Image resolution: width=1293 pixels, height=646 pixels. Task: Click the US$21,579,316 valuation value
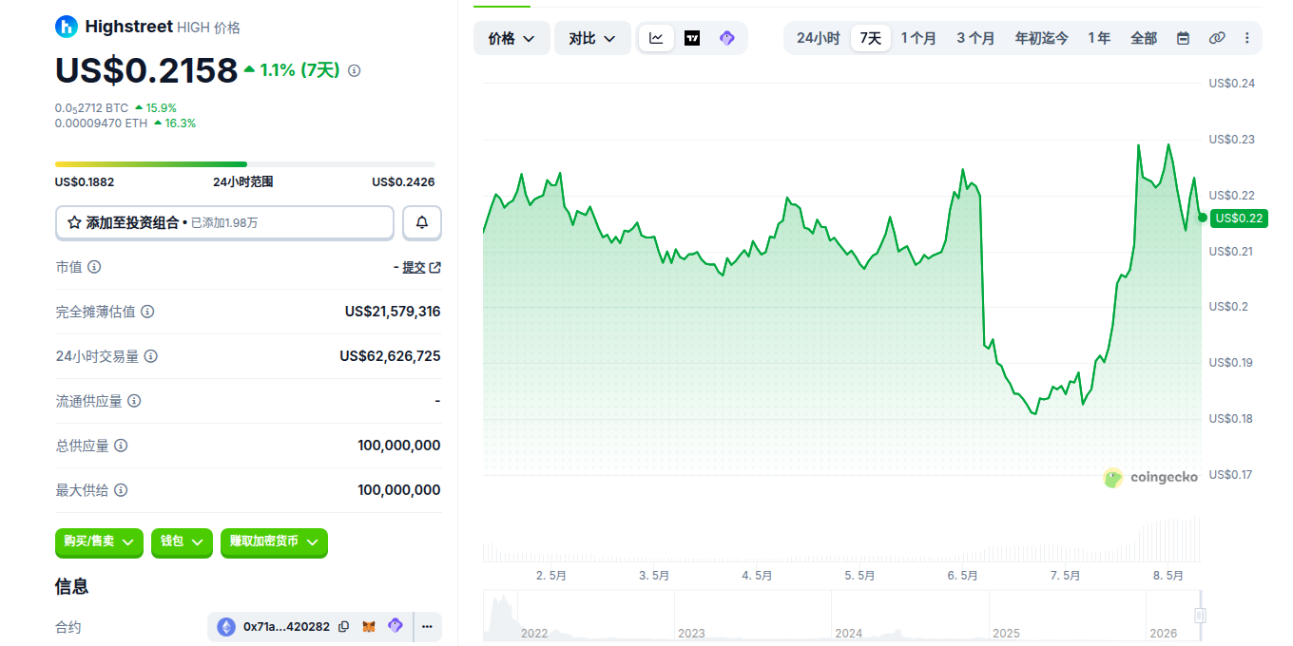(393, 312)
